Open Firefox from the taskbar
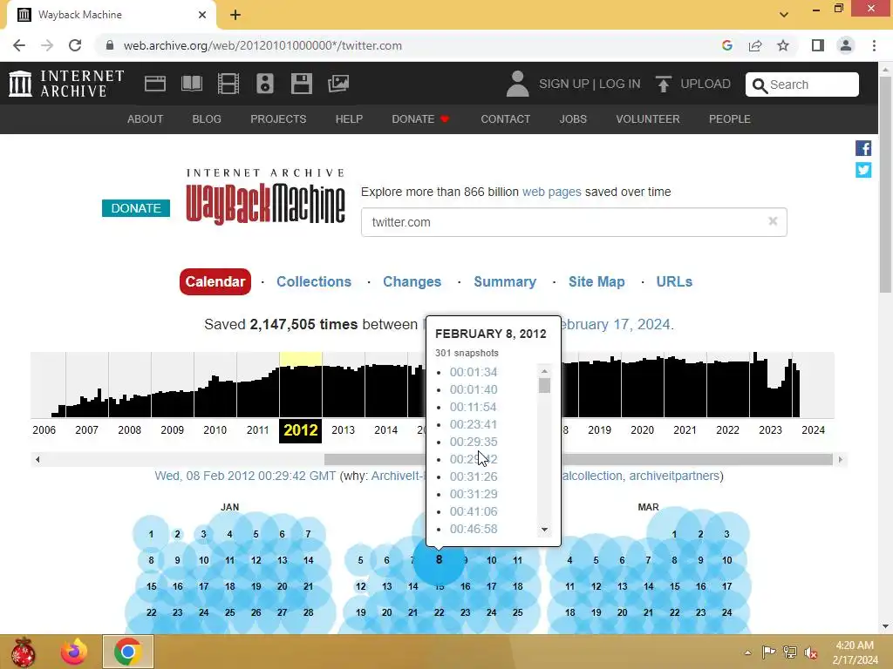The height and width of the screenshot is (669, 893). coord(74,652)
